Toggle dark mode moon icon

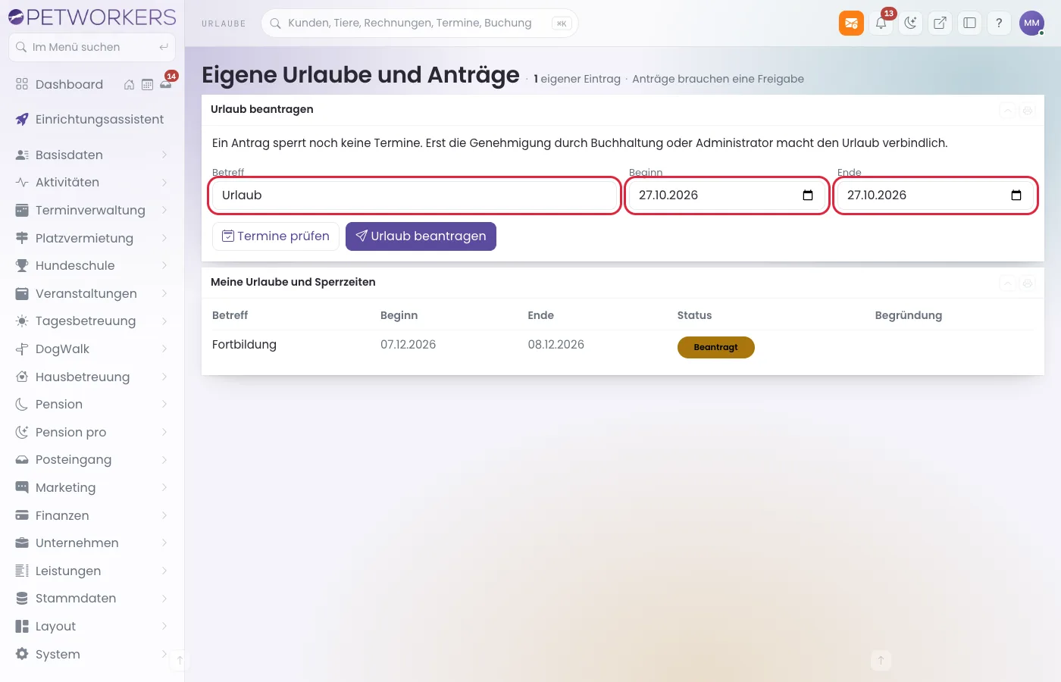910,23
